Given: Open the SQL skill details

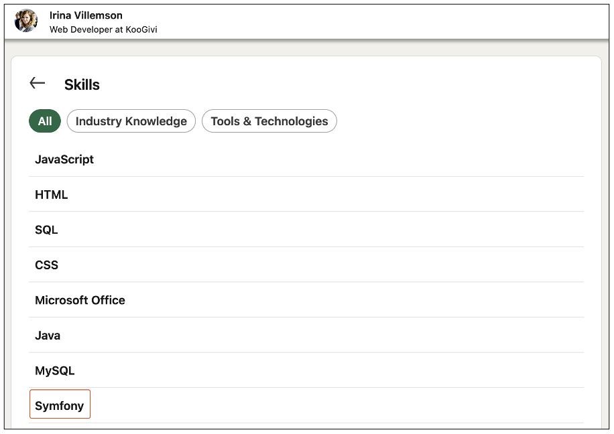Looking at the screenshot, I should click(46, 230).
